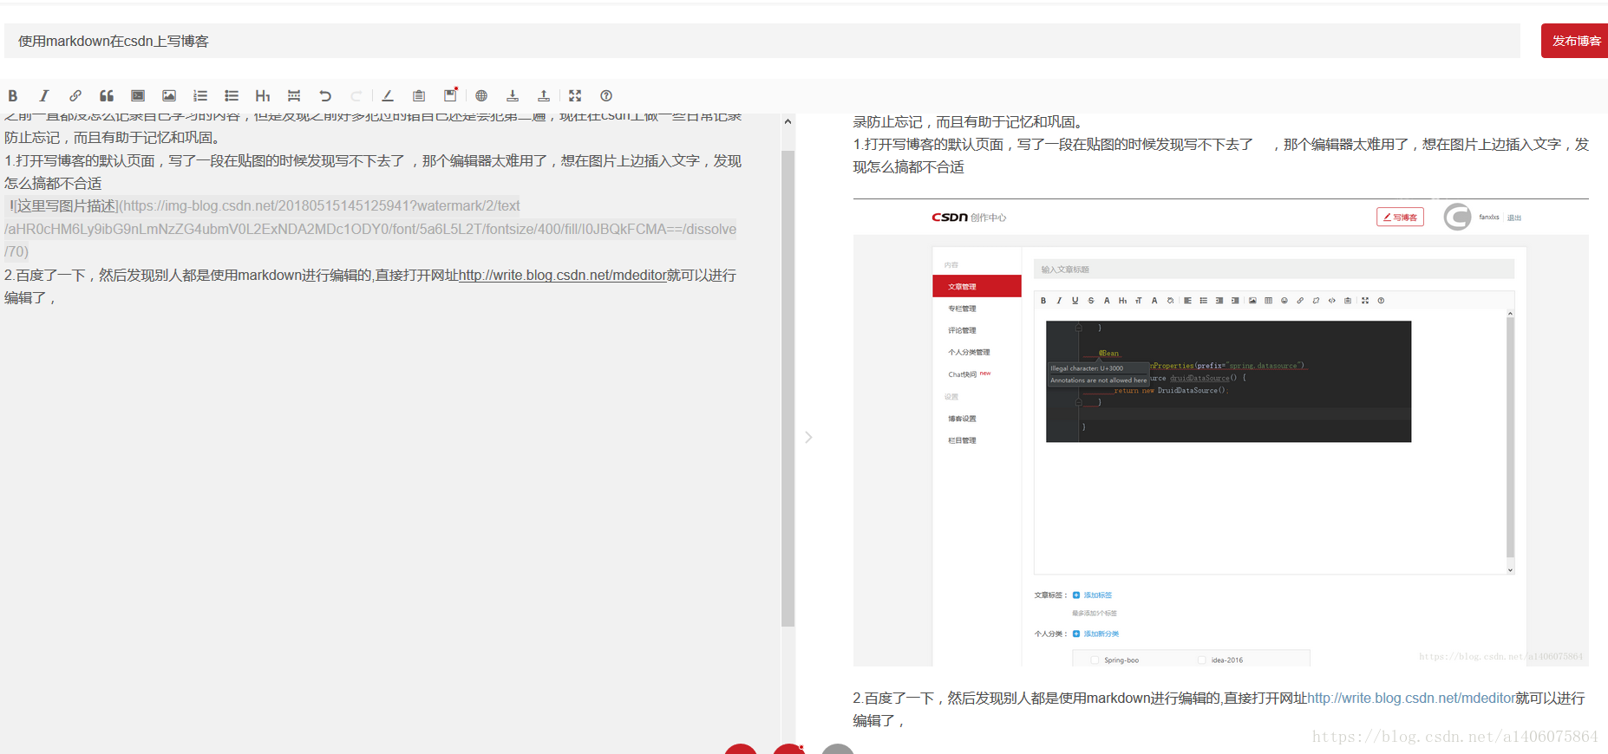1608x754 pixels.
Task: Click the upload-arrow tray icon
Action: (544, 96)
